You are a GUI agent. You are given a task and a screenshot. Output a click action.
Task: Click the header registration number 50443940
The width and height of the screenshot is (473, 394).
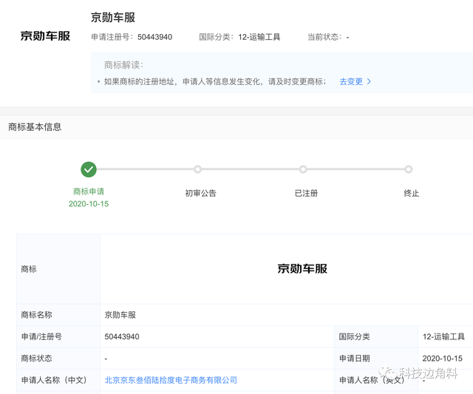[x=154, y=37]
